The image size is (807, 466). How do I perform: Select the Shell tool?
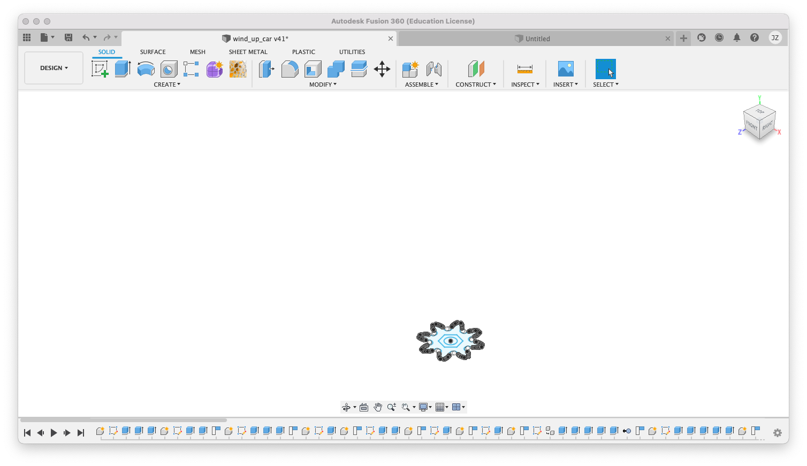[x=313, y=69]
